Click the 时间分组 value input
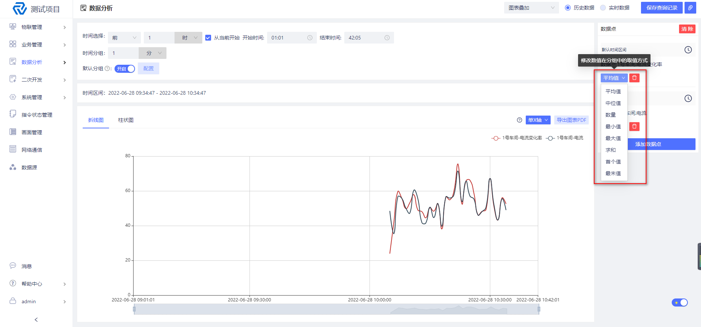Viewport: 701px width, 327px height. coord(123,53)
